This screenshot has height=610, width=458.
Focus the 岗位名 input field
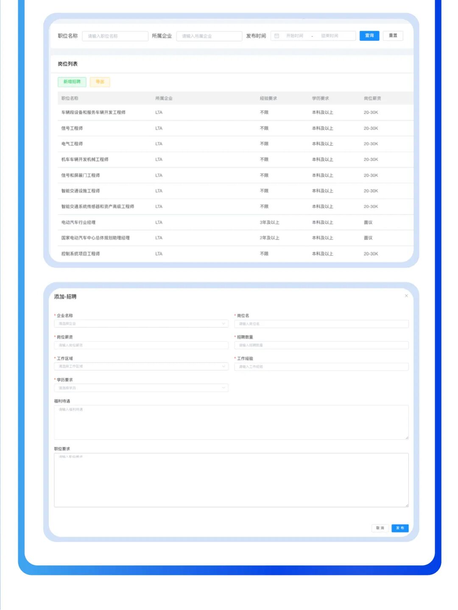click(x=321, y=324)
